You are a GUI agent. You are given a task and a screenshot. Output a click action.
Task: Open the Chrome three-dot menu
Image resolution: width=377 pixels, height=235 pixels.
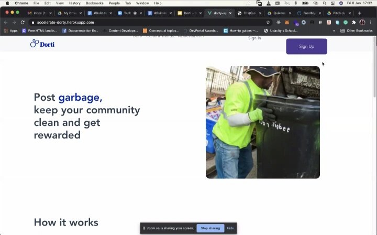371,23
